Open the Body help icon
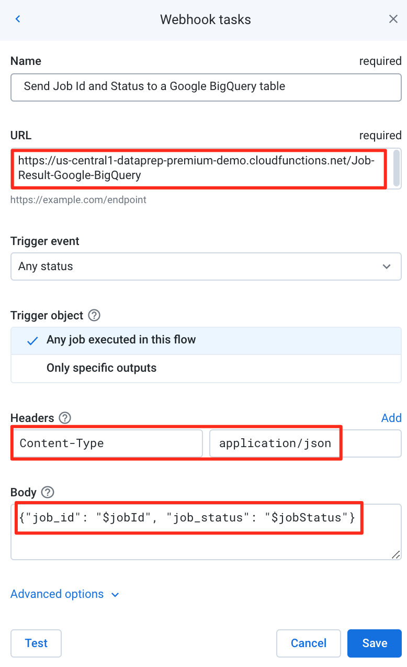 click(48, 492)
